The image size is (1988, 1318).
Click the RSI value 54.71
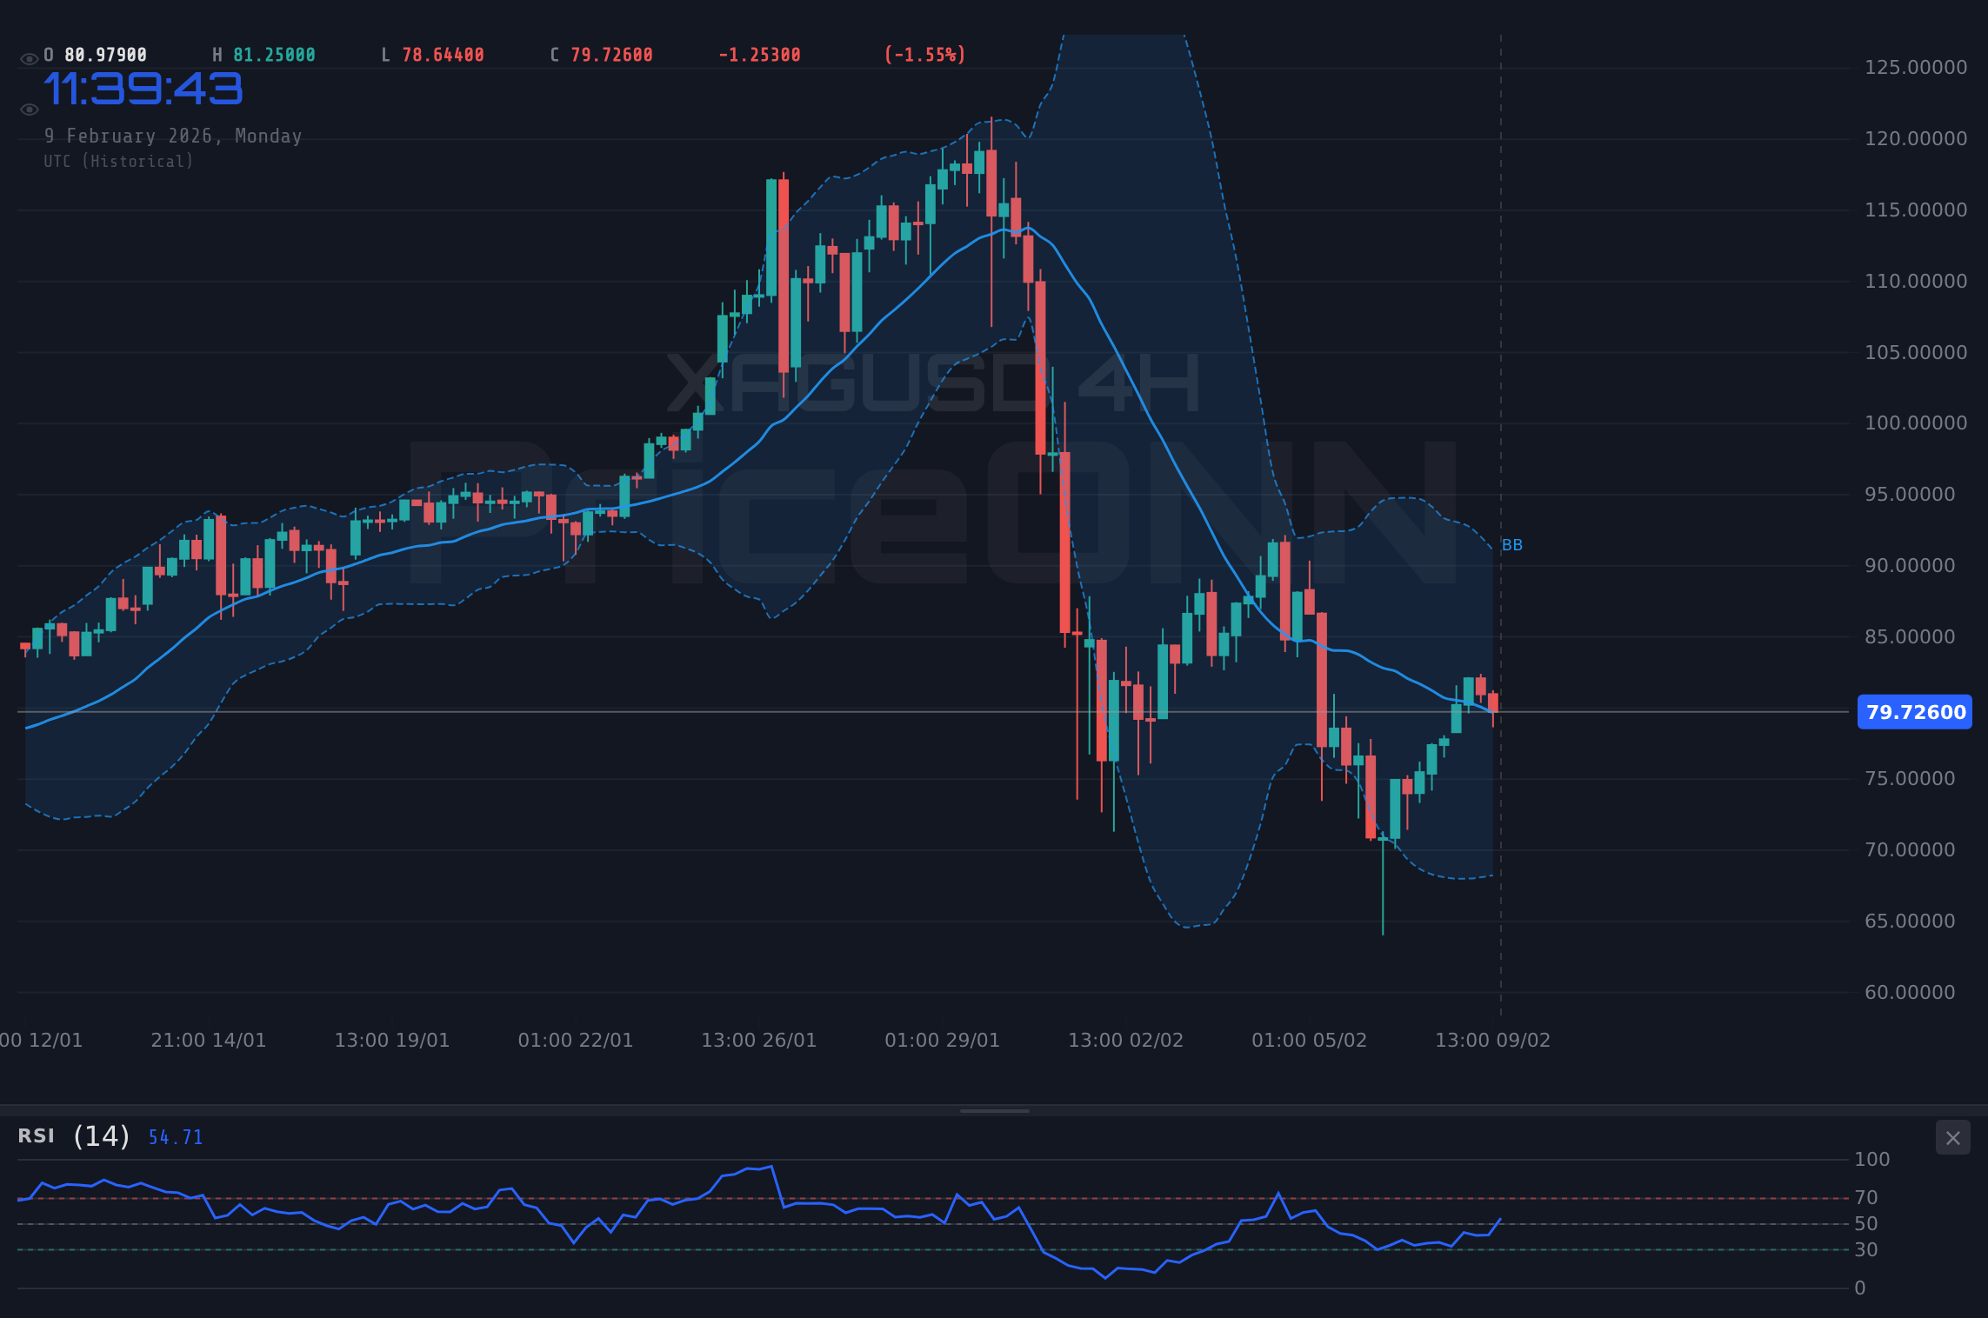coord(176,1137)
